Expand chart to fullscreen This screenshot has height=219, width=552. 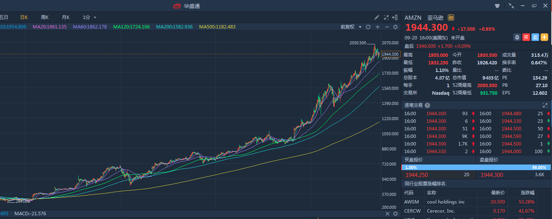pos(386,17)
